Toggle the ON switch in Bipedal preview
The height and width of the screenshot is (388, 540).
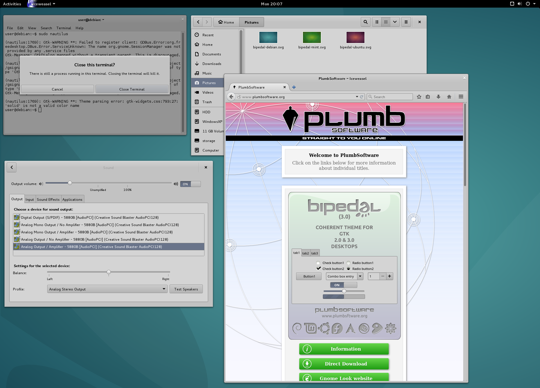coord(344,285)
